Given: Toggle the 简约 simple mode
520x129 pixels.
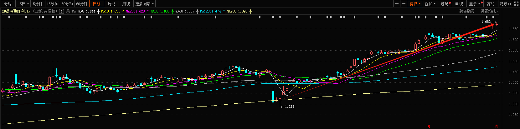Looking at the screenshot, I should pyautogui.click(x=491, y=4).
